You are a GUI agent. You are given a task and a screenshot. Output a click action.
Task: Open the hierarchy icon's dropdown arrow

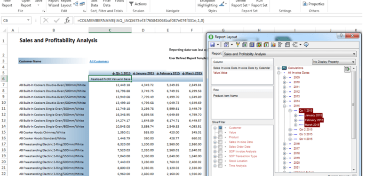coord(301,45)
